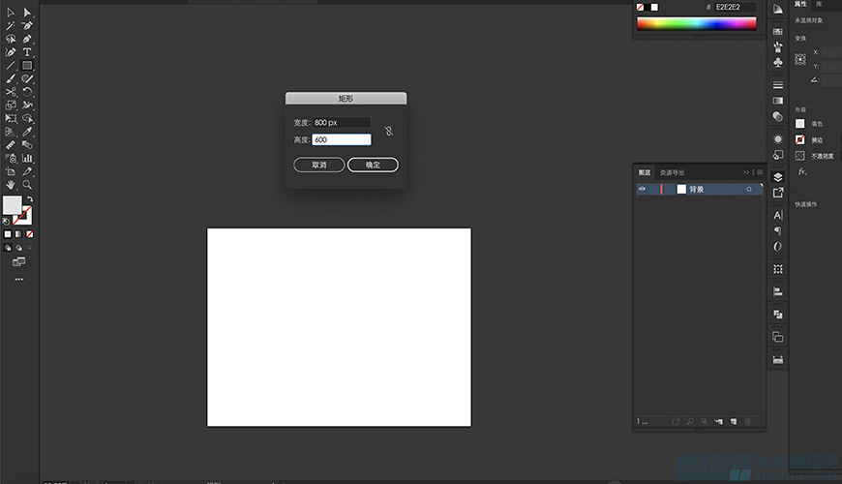Hide the 背景 layer via eye icon
This screenshot has height=484, width=842.
[x=642, y=190]
